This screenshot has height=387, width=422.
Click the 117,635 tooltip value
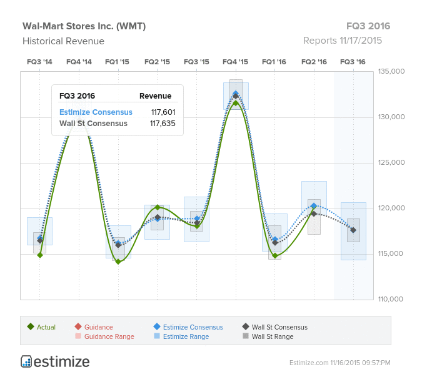(x=163, y=124)
